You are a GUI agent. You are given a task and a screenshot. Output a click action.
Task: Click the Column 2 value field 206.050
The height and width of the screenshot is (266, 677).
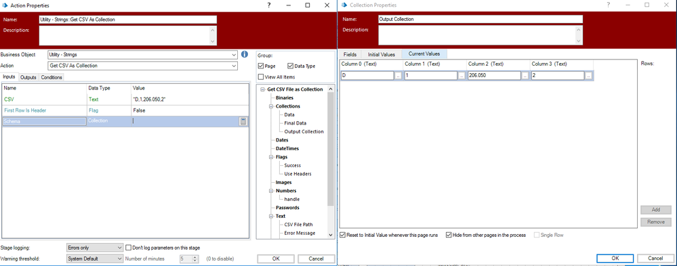click(494, 75)
